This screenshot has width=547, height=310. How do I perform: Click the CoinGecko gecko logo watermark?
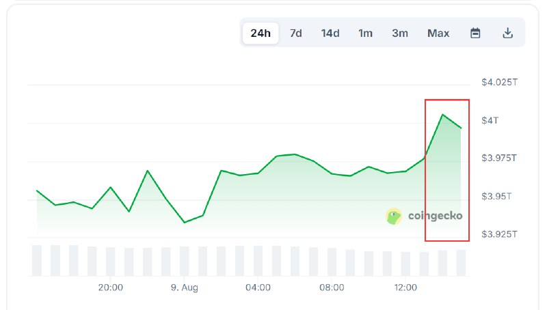pos(394,216)
